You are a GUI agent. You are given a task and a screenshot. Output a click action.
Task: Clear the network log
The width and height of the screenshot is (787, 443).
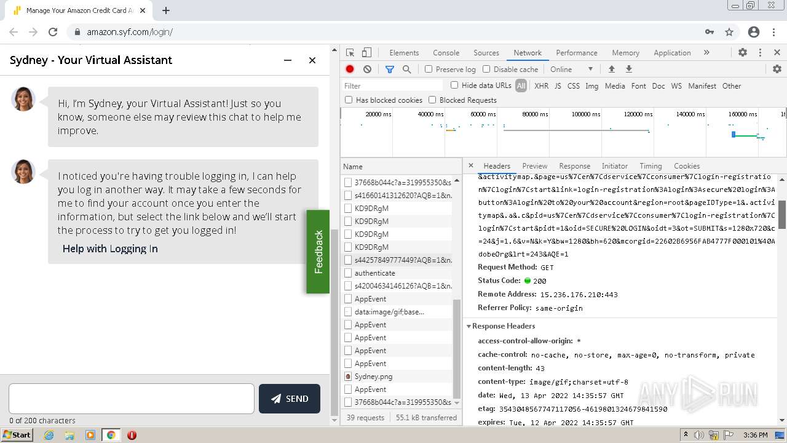coord(367,70)
